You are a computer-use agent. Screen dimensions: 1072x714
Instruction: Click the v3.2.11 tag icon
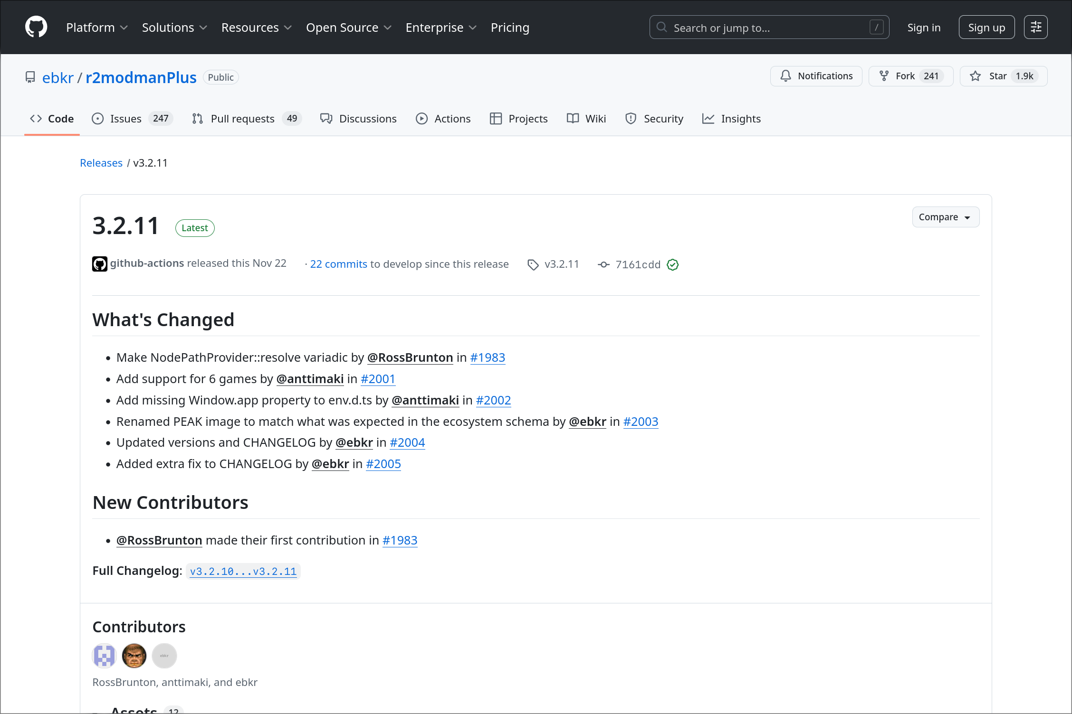(x=533, y=264)
